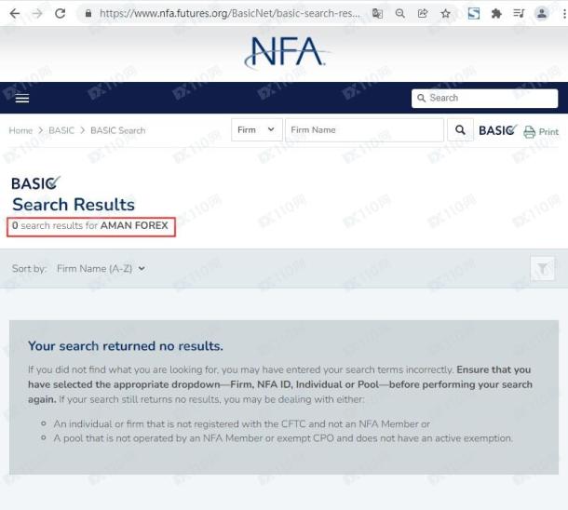Click the browser back arrow
The height and width of the screenshot is (510, 568).
tap(15, 14)
